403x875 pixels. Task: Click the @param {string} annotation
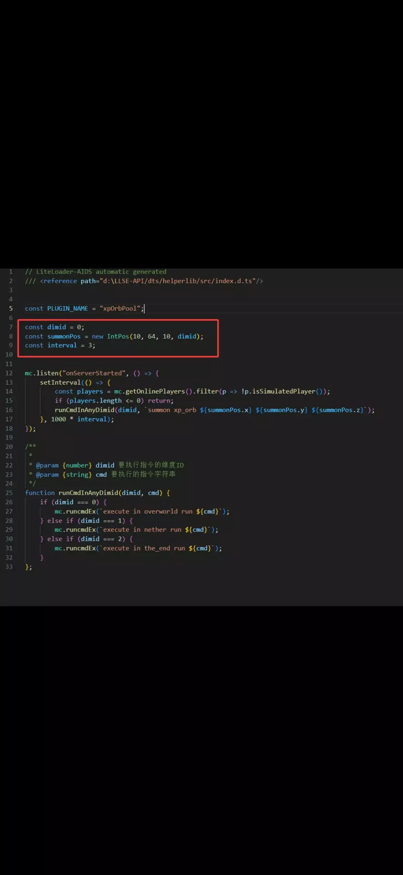pos(64,474)
